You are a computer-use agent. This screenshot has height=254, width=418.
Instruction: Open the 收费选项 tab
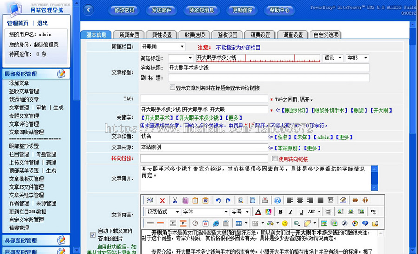(x=195, y=35)
